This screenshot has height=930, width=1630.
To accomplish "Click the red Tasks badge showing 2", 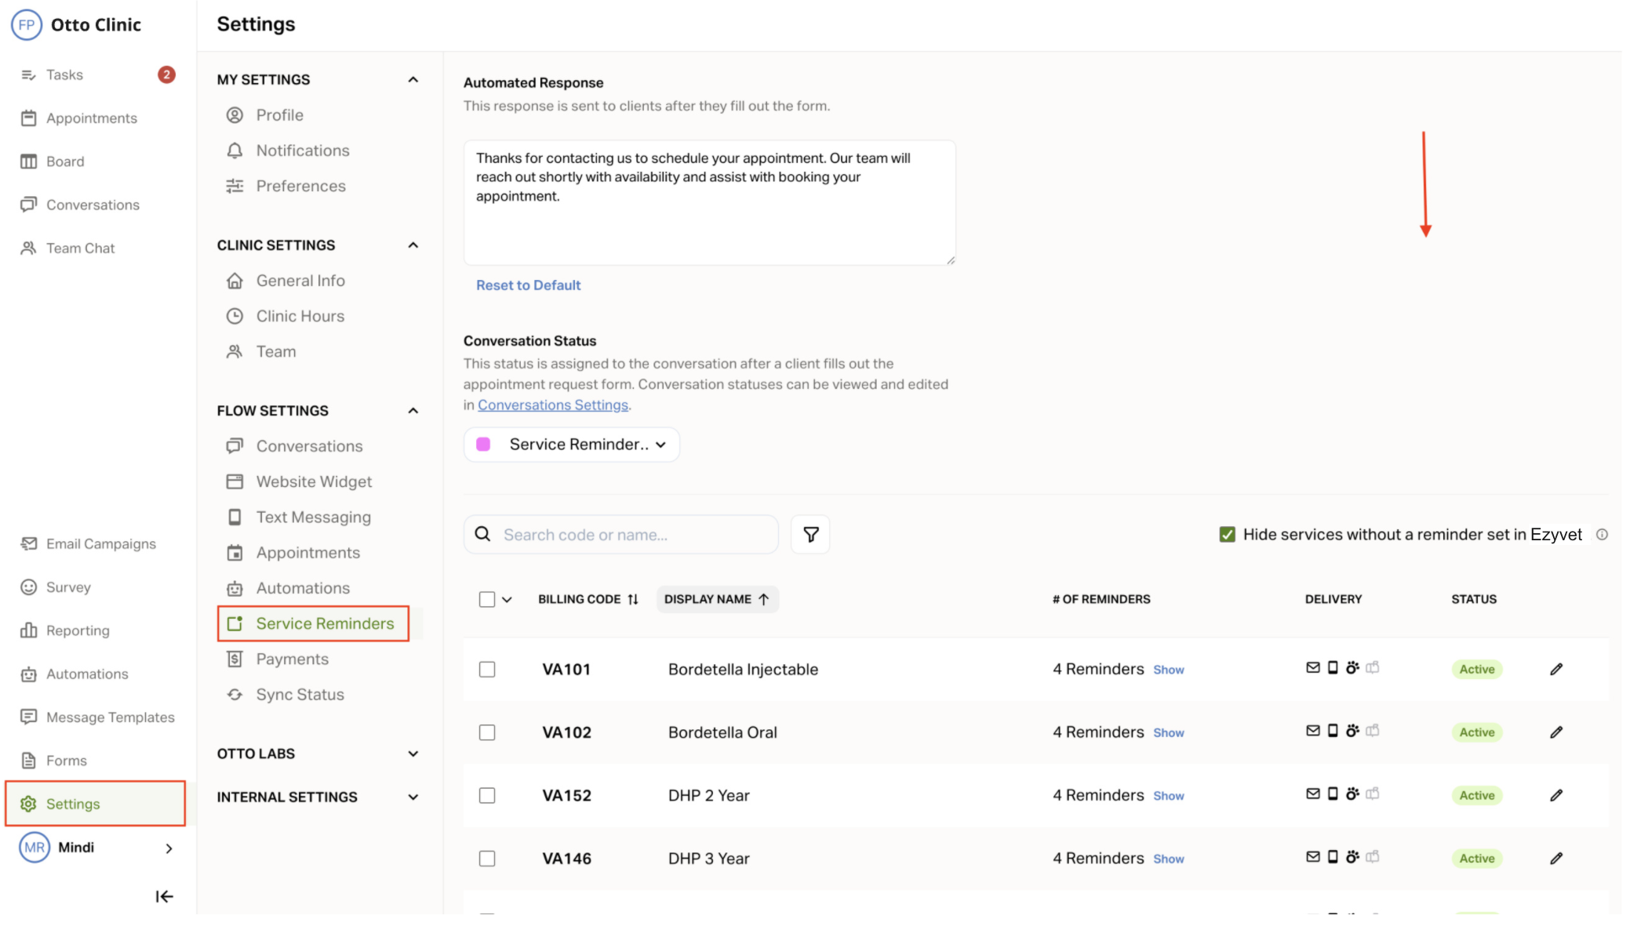I will [166, 74].
